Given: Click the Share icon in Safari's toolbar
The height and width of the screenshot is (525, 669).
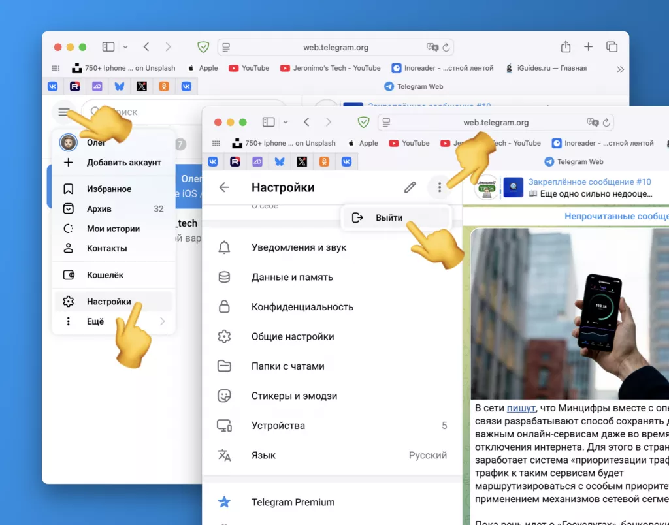Looking at the screenshot, I should pyautogui.click(x=565, y=47).
